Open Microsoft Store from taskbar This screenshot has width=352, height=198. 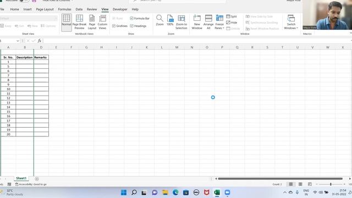pyautogui.click(x=186, y=193)
